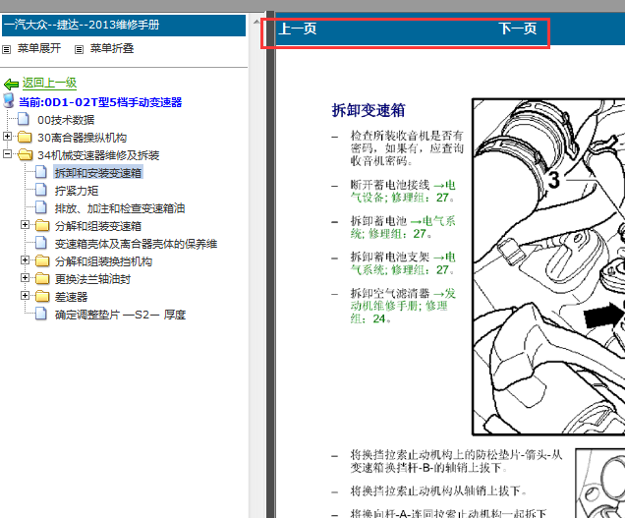Screen dimensions: 625x518
Task: Open 变速箱壳体及离合器壳体的保养维 tree item
Action: (136, 244)
